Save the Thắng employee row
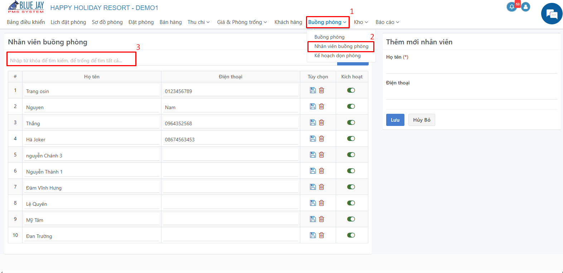The image size is (563, 273). pos(313,122)
